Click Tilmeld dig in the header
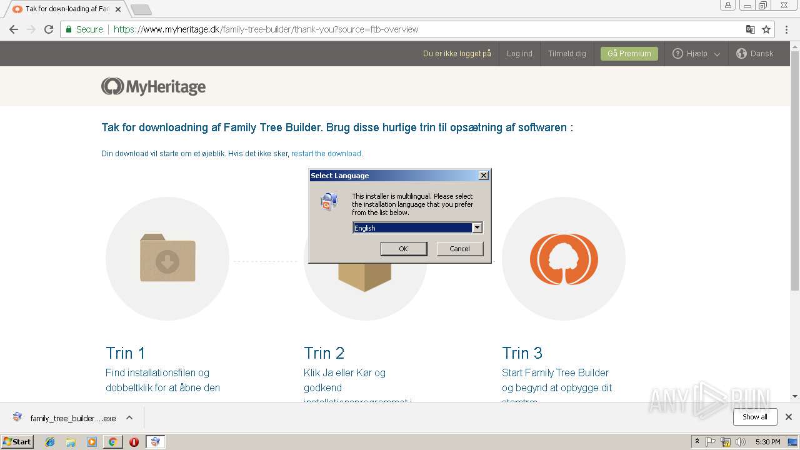Viewport: 800px width, 450px height. pos(567,54)
